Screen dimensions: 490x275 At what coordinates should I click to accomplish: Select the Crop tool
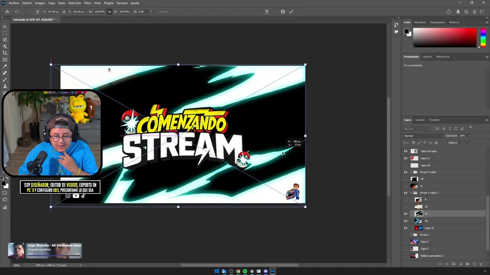click(x=5, y=53)
